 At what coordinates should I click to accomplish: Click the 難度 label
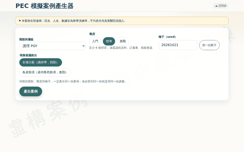coord(92,34)
